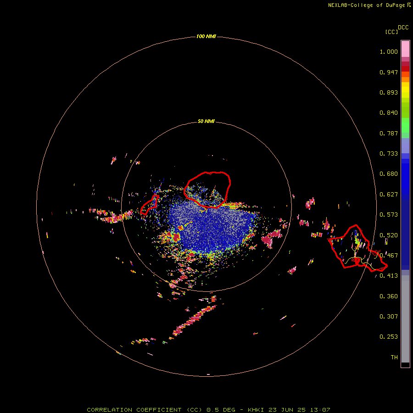Select the 0.307 legend value
413x413 pixels.
point(389,317)
